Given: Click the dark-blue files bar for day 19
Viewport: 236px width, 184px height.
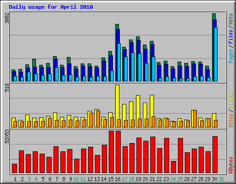Looking at the screenshot, I should coord(139,47).
